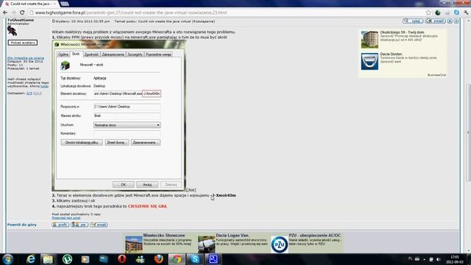The image size is (471, 265).
Task: Reload the page with the refresh icon
Action: pos(22,13)
